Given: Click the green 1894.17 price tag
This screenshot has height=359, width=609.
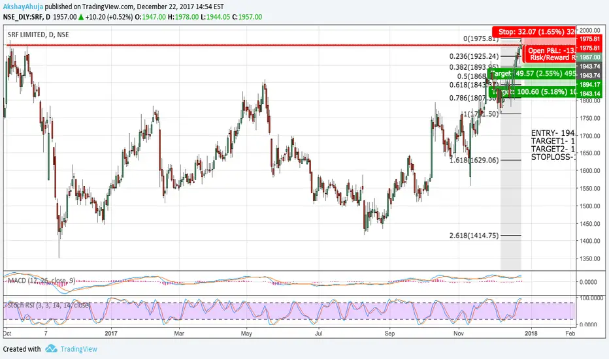Looking at the screenshot, I should coord(589,85).
